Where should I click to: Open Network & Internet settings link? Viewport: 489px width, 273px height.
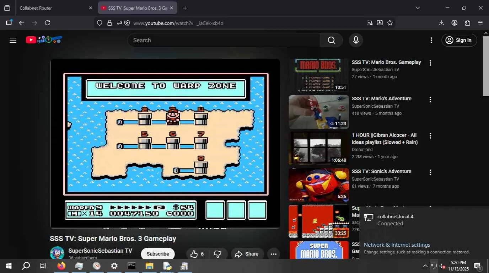point(397,245)
